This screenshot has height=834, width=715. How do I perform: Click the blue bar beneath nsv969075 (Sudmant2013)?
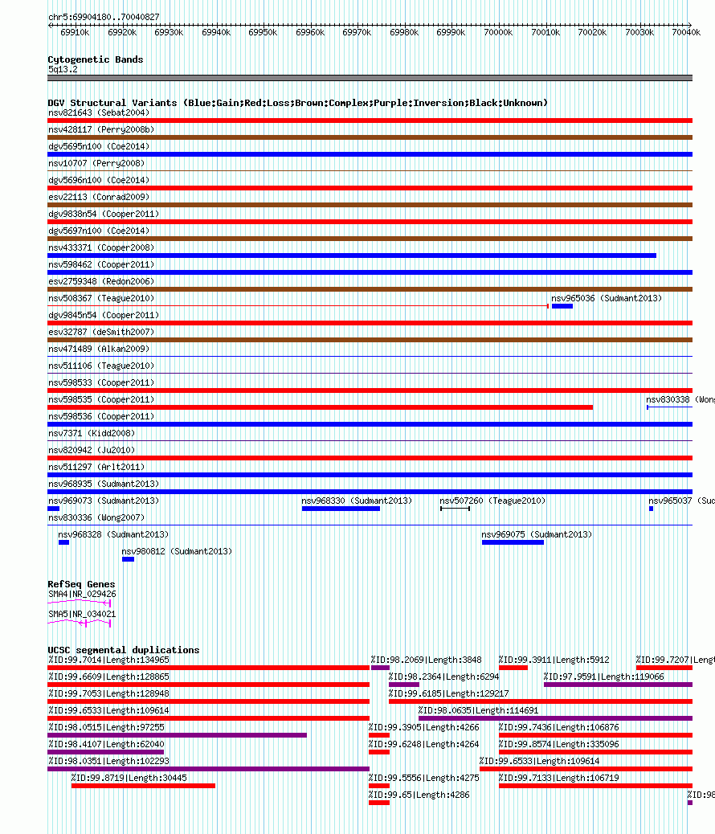pos(513,542)
